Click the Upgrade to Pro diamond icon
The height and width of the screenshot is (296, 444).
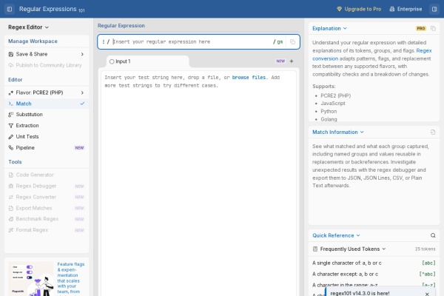(x=339, y=9)
